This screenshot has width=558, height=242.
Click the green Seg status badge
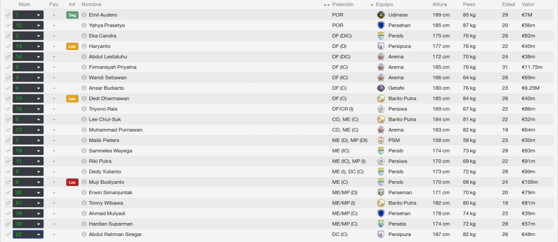click(72, 15)
